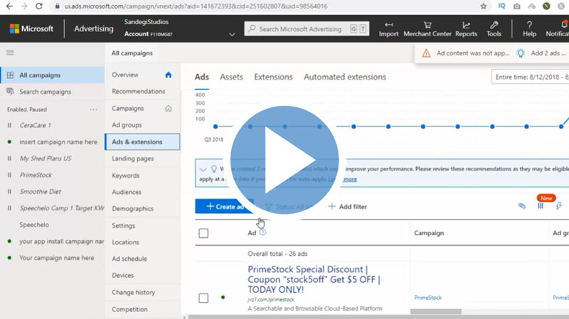Open Reports from top bar
The width and height of the screenshot is (569, 319).
(x=466, y=29)
